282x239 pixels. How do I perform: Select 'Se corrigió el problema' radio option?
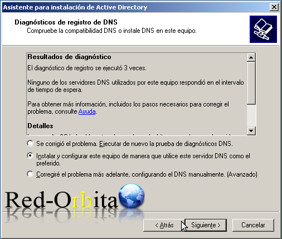(30, 143)
